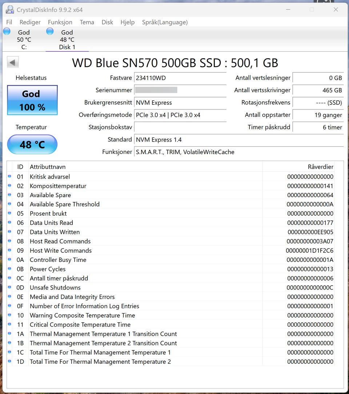Click status dot for Available Spare row

[x=9, y=195]
